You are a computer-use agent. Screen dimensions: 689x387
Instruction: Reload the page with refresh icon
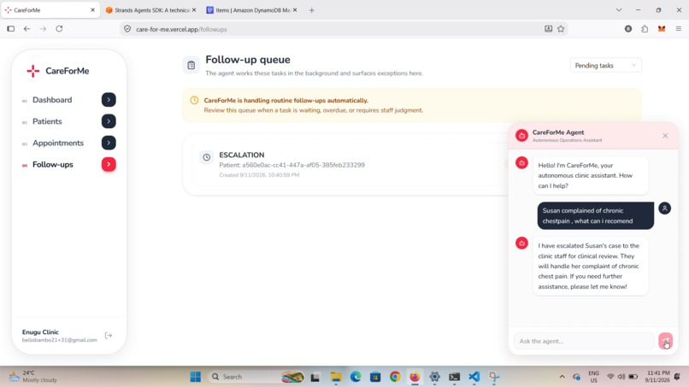59,29
